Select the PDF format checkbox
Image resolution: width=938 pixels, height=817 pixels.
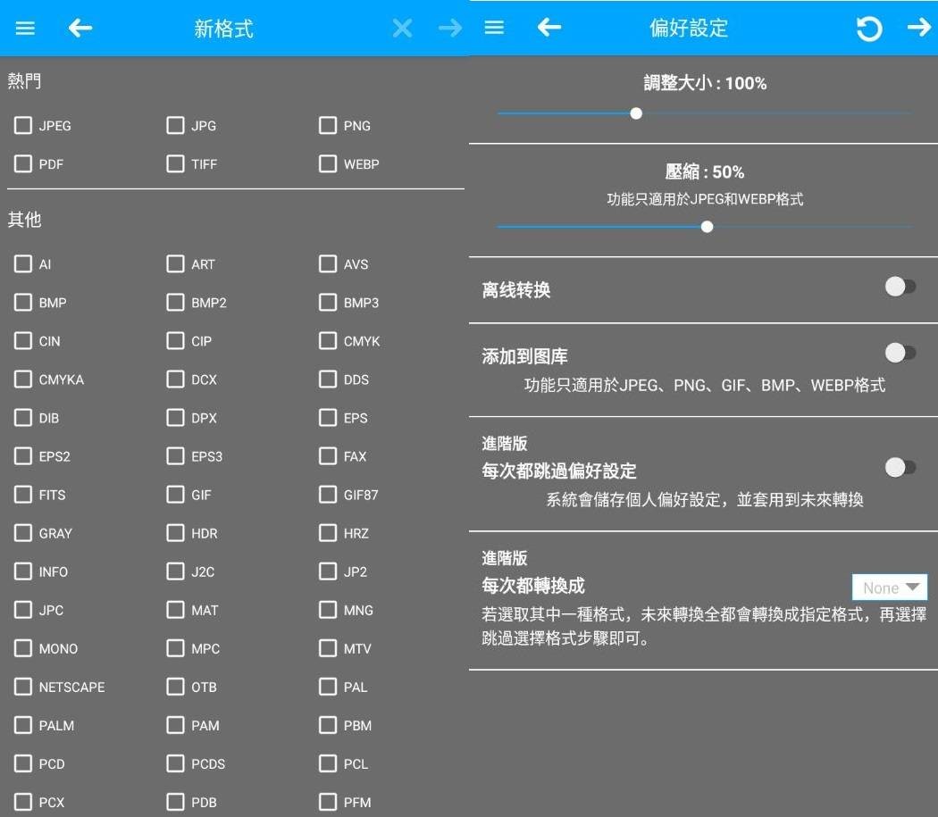coord(23,164)
